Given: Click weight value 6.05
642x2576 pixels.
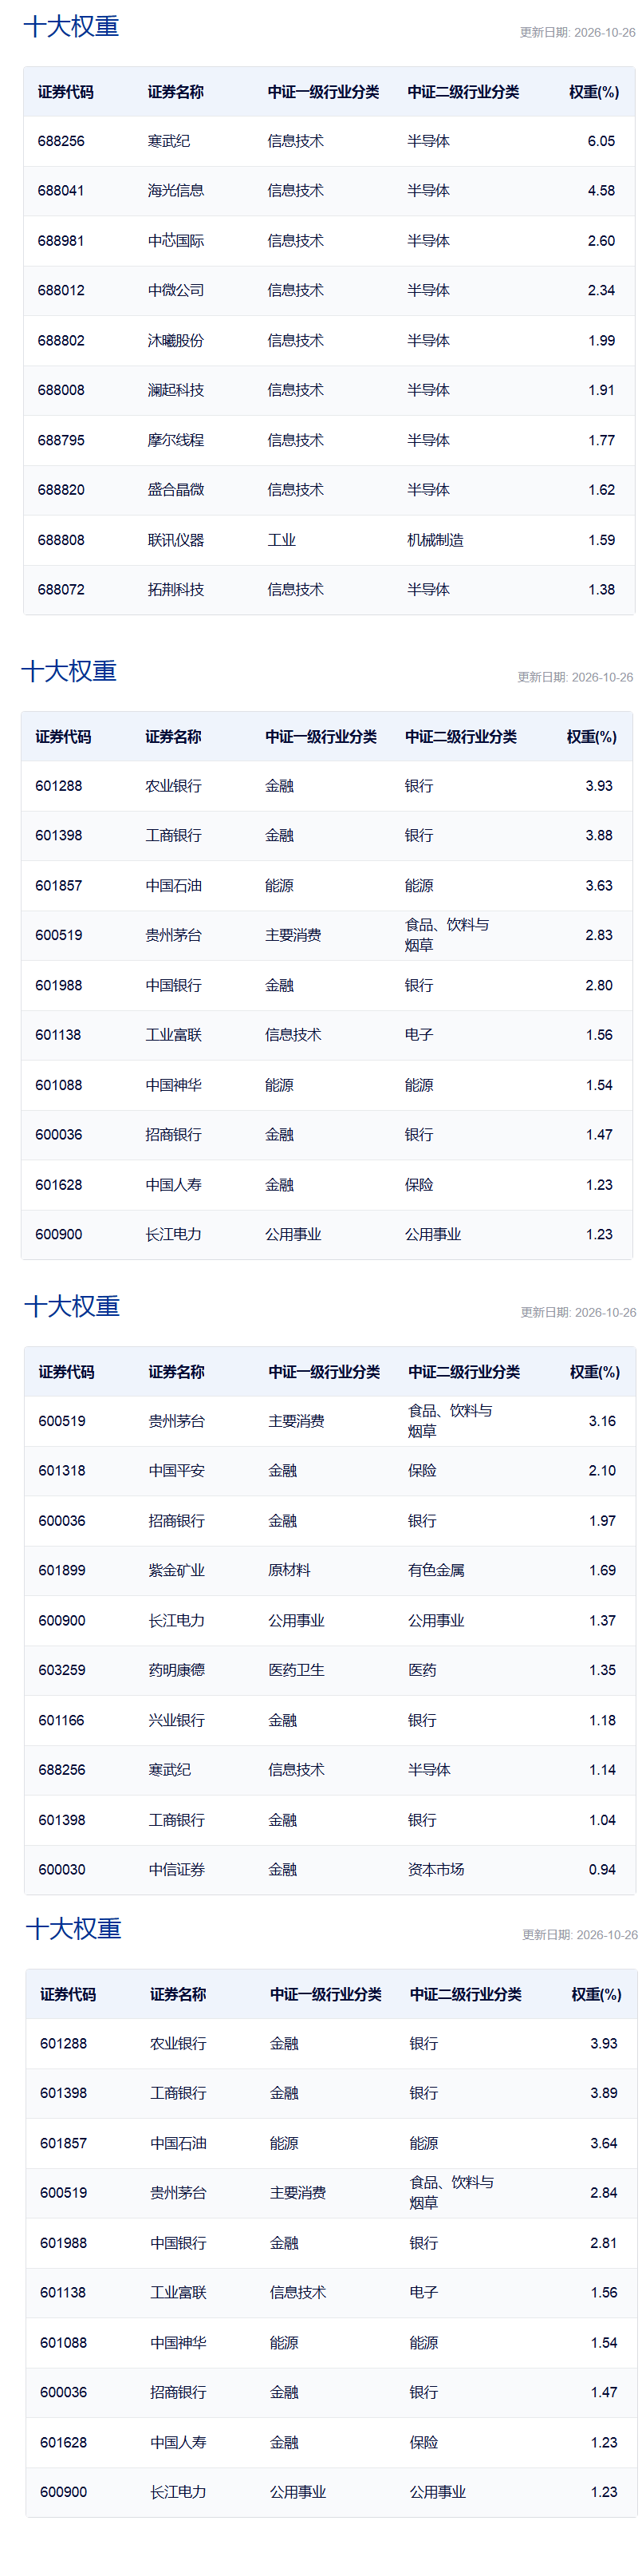Looking at the screenshot, I should tap(601, 141).
